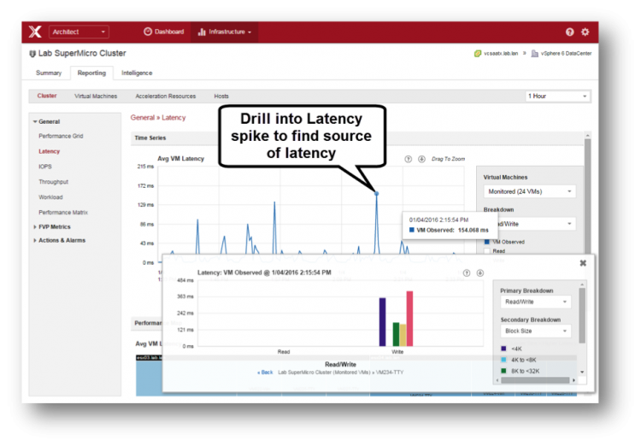
Task: Click help icon in latency popup chart
Action: coord(467,273)
